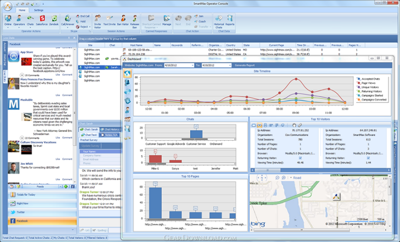Zoom out on the Bing map

pos(277,177)
